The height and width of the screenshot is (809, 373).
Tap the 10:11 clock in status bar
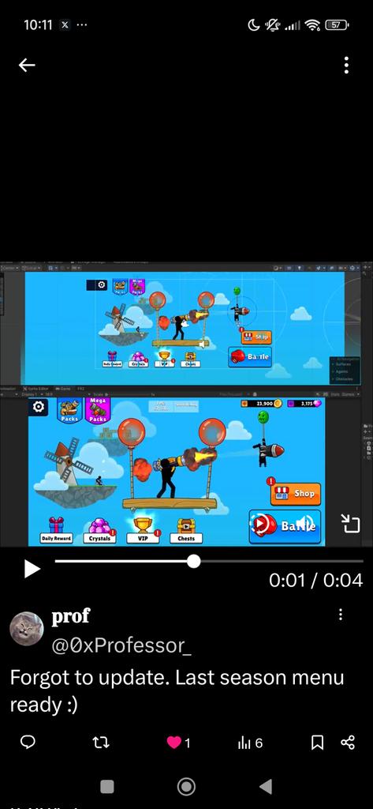tap(38, 24)
